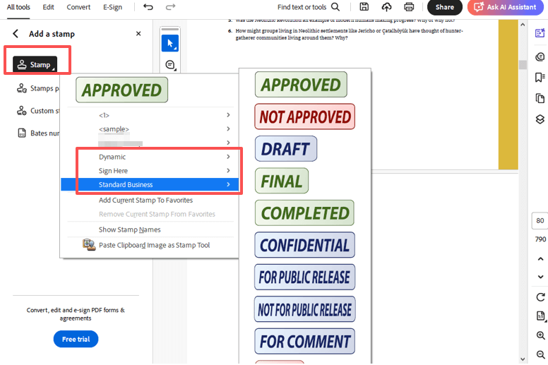Click the Redo arrow icon
The width and height of the screenshot is (548, 365).
[170, 6]
